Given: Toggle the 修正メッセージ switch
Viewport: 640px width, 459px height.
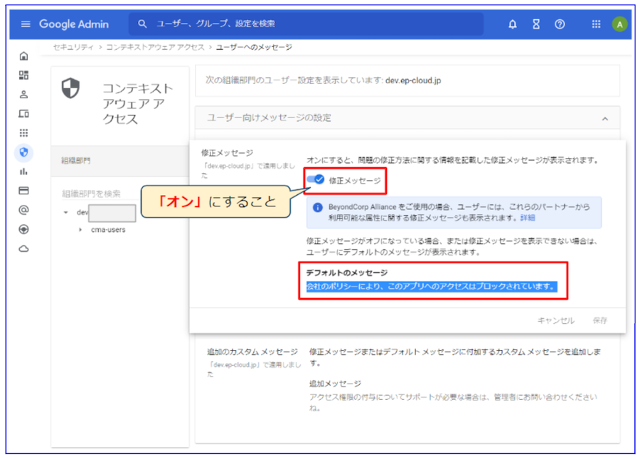Looking at the screenshot, I should pos(316,181).
